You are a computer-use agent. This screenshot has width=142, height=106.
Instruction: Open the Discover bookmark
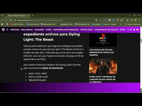(x=109, y=24)
